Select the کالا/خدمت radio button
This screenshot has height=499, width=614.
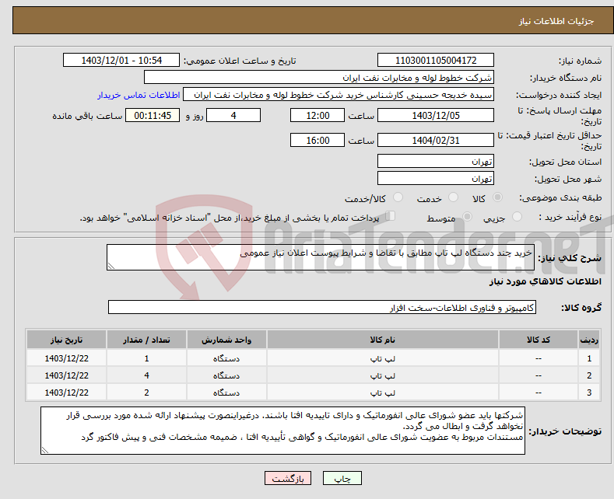tap(398, 197)
